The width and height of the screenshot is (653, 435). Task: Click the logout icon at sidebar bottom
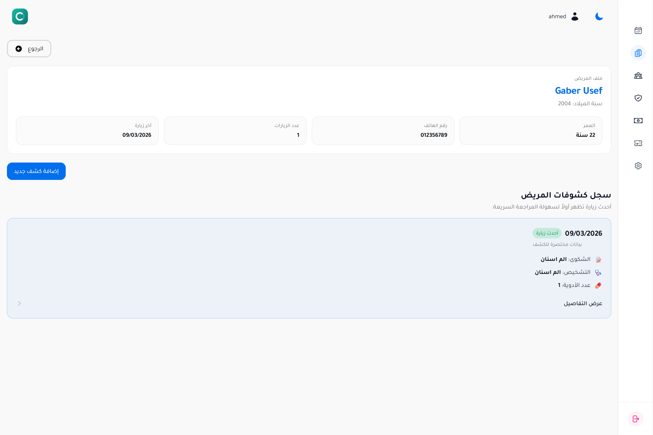636,419
